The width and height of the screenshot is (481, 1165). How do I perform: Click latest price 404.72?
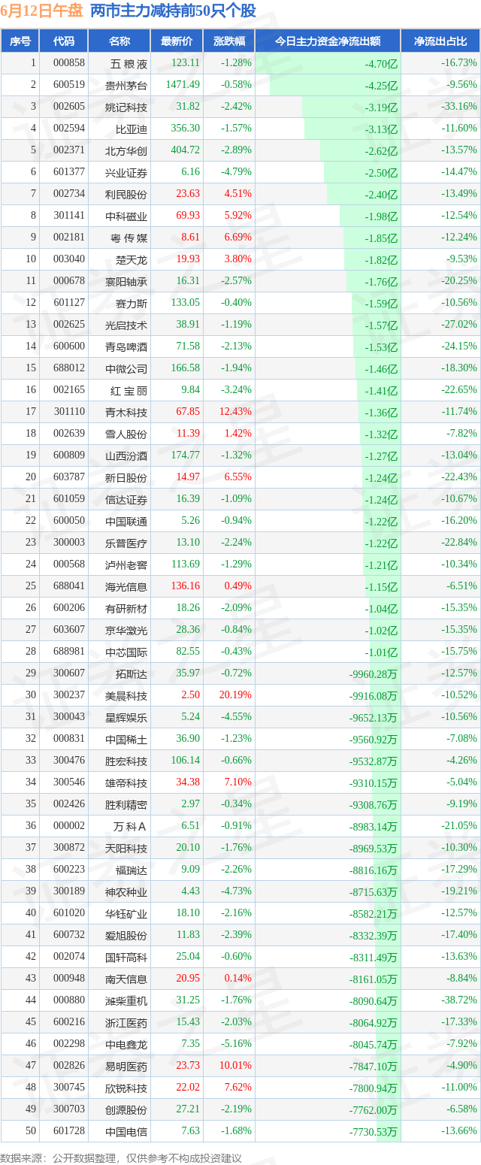click(185, 150)
